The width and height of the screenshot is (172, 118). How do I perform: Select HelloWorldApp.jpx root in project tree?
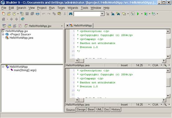point(16,31)
